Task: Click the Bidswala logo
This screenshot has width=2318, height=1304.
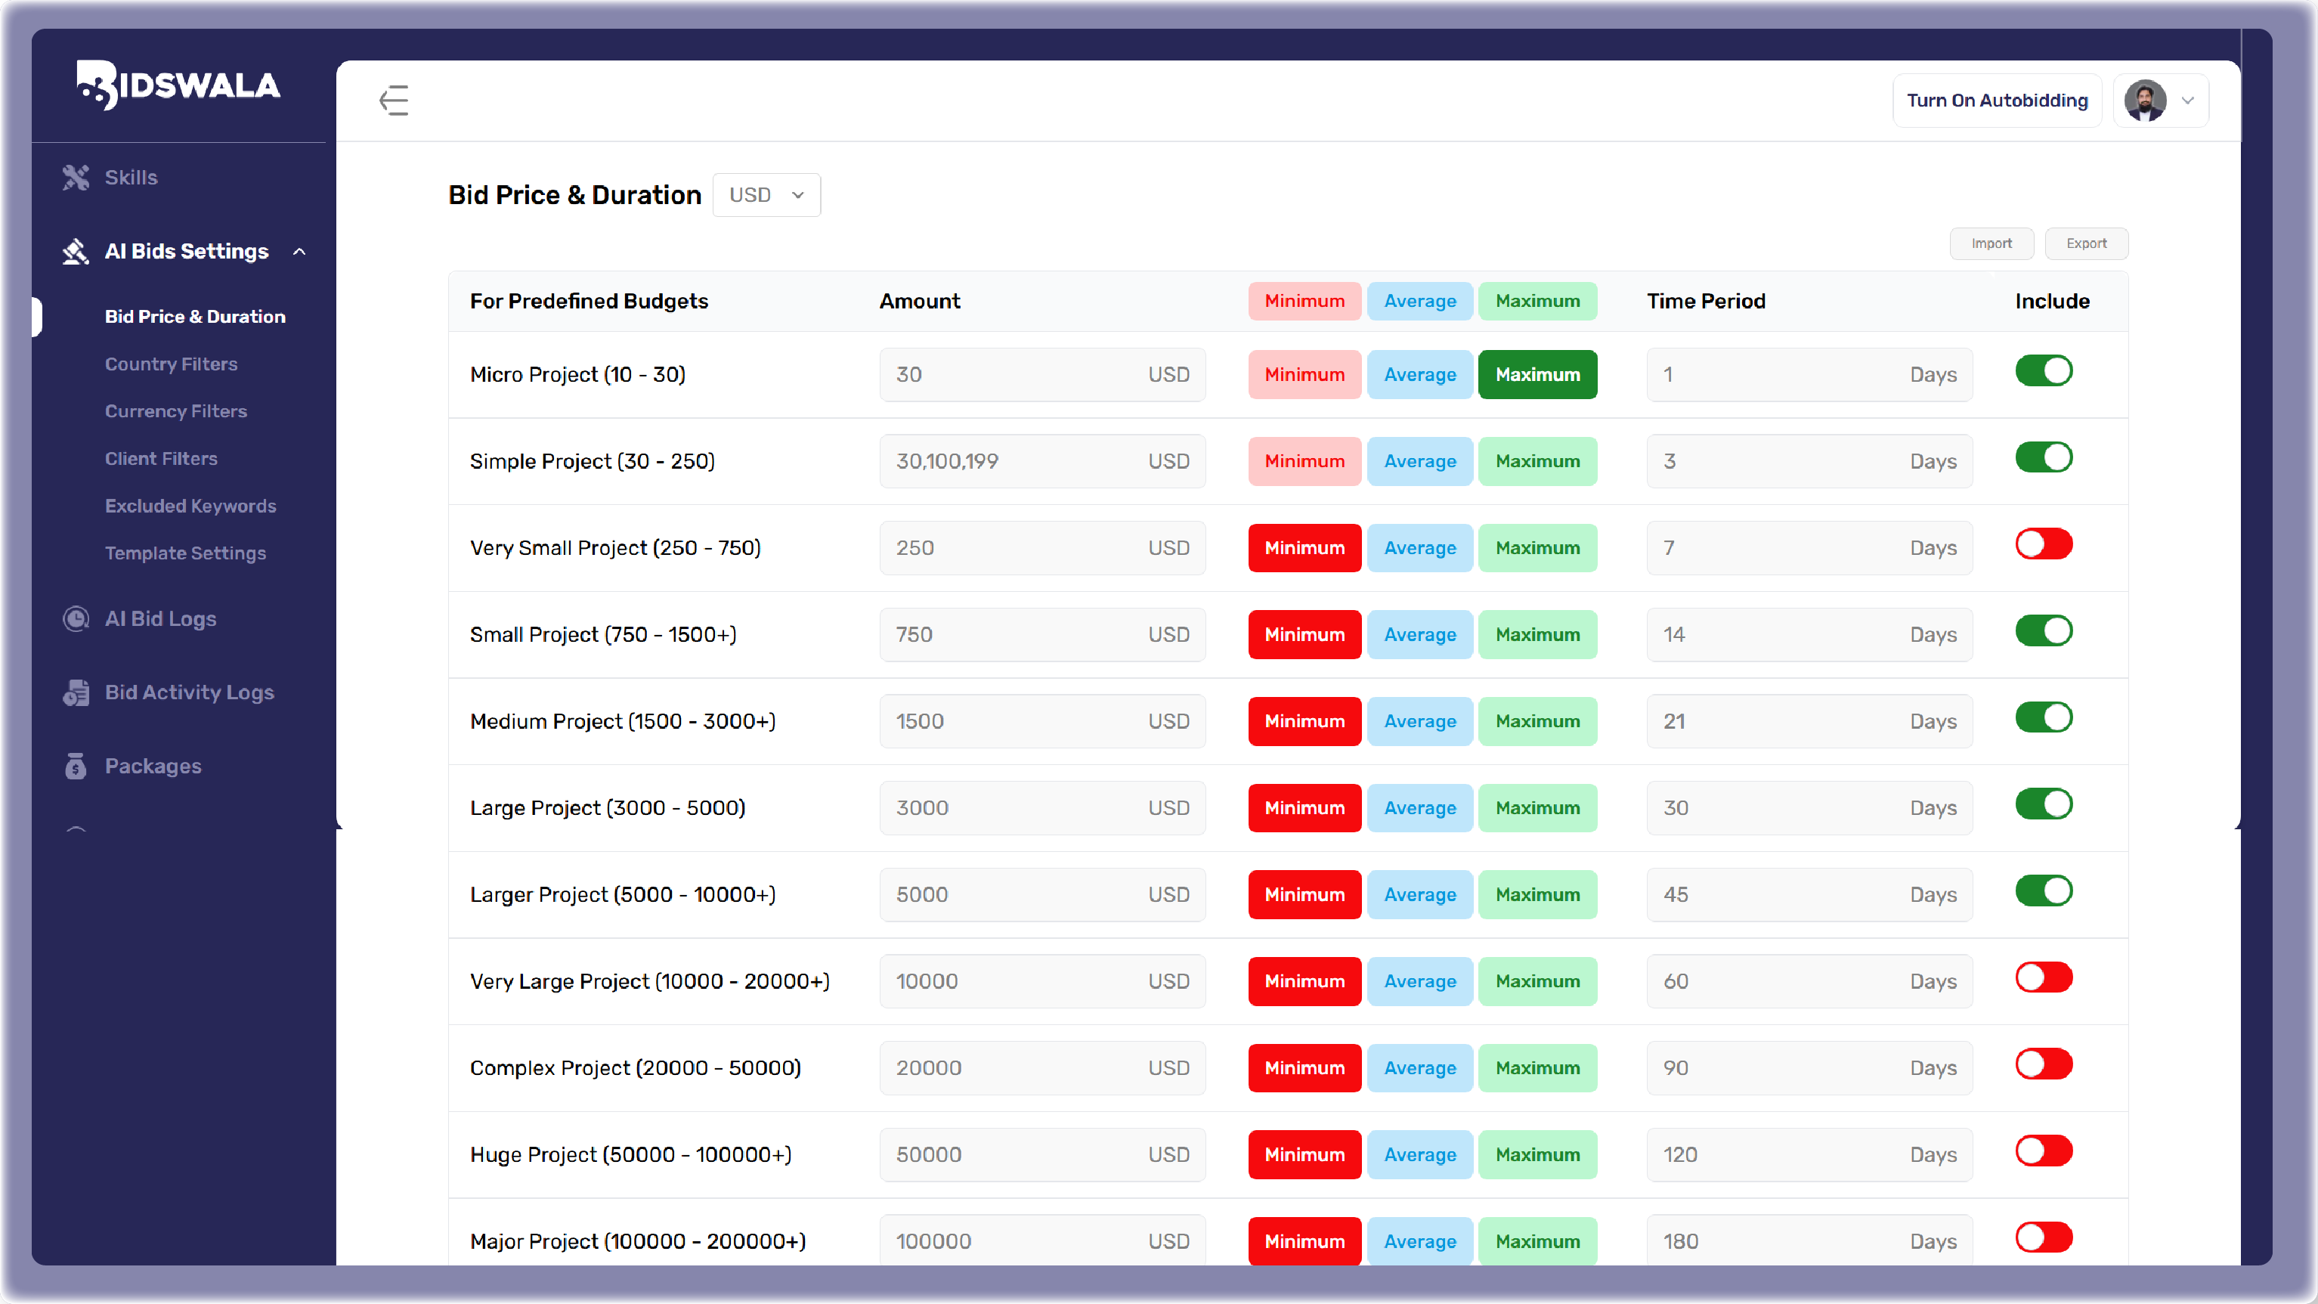Action: (178, 85)
